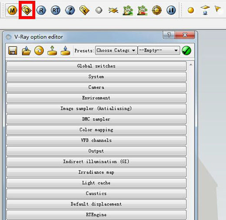Close the V-Ray option editor window
The image size is (226, 220).
click(185, 35)
